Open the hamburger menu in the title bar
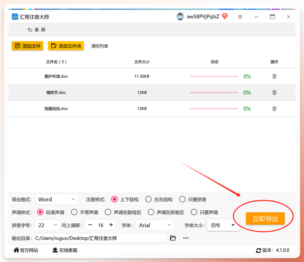The height and width of the screenshot is (262, 304). click(240, 17)
